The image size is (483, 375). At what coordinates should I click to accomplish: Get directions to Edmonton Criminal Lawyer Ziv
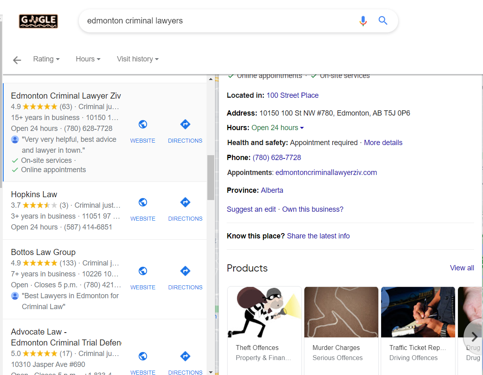(185, 130)
